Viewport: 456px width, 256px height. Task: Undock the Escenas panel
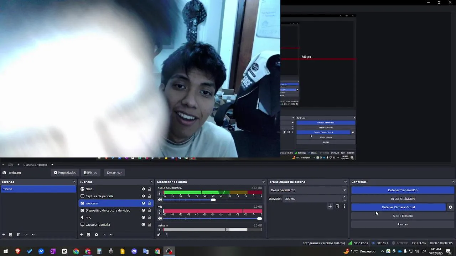(x=74, y=182)
